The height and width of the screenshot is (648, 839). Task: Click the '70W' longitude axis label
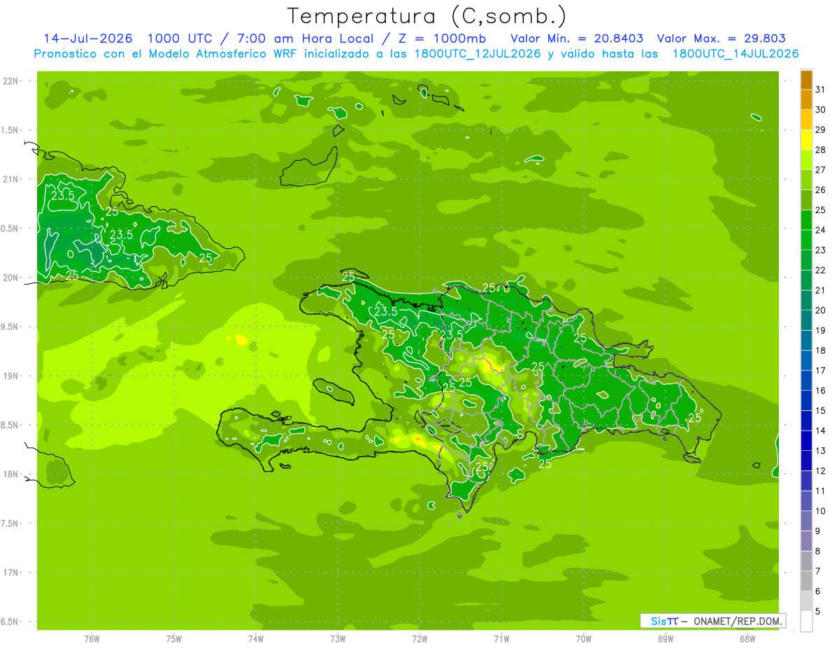pos(584,639)
